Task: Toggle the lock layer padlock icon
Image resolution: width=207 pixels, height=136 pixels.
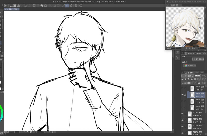Action: [192, 79]
